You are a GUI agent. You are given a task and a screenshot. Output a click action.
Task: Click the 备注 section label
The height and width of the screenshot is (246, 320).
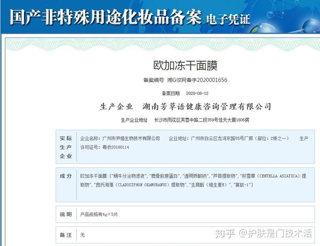pos(66,235)
